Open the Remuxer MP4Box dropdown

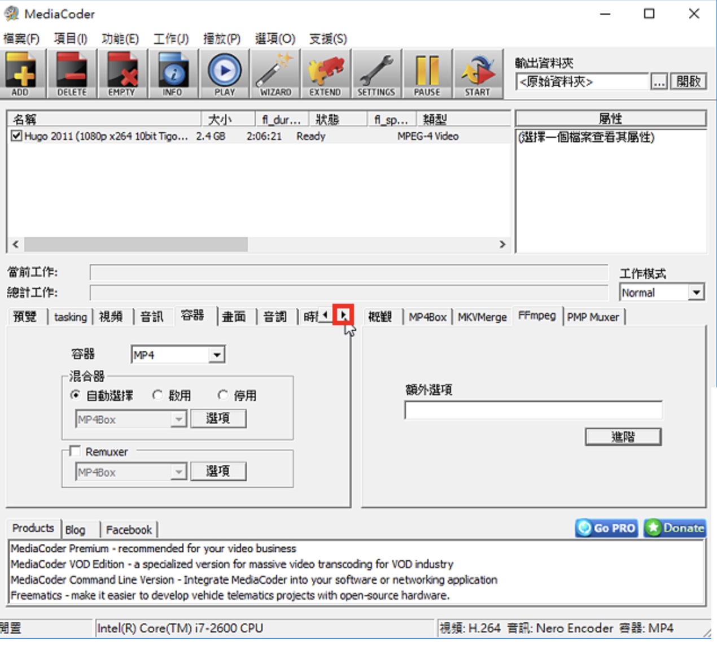tap(179, 472)
